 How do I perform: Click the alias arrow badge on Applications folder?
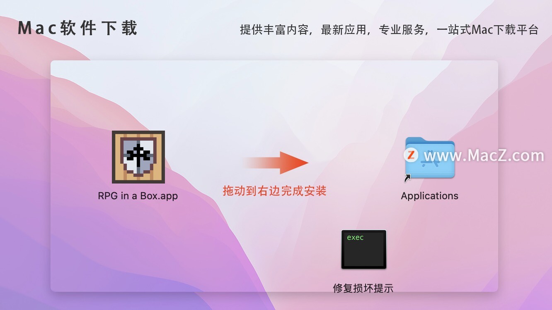408,178
